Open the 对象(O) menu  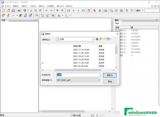tap(24, 6)
